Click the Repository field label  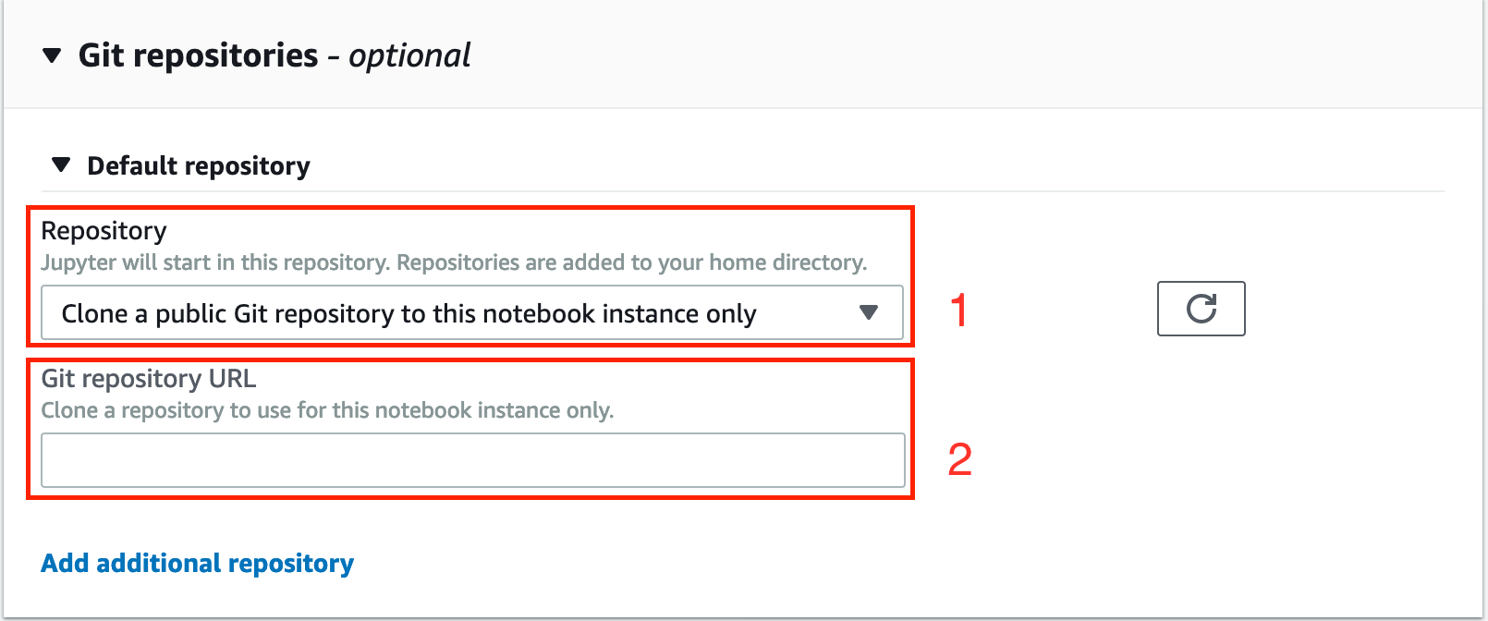coord(104,231)
